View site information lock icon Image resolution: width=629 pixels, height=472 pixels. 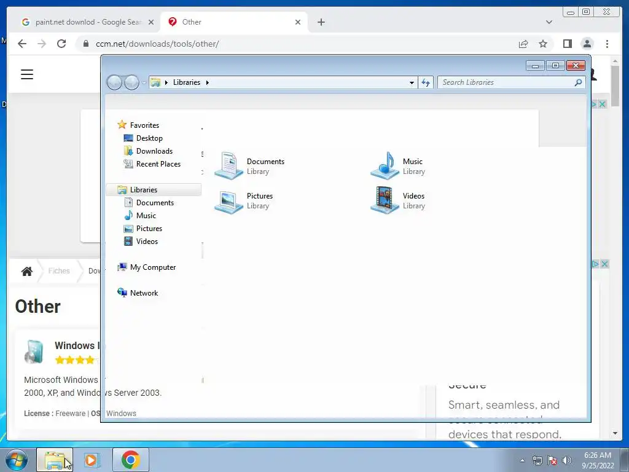[x=85, y=44]
